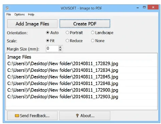
Task: Select file 20140811_172848.jpg in list
Action: (x=81, y=83)
